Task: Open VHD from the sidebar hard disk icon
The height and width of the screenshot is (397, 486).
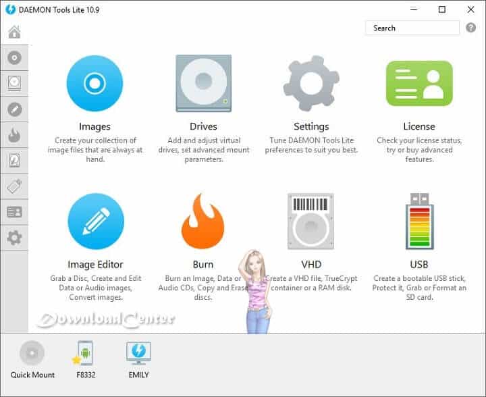Action: [x=15, y=161]
